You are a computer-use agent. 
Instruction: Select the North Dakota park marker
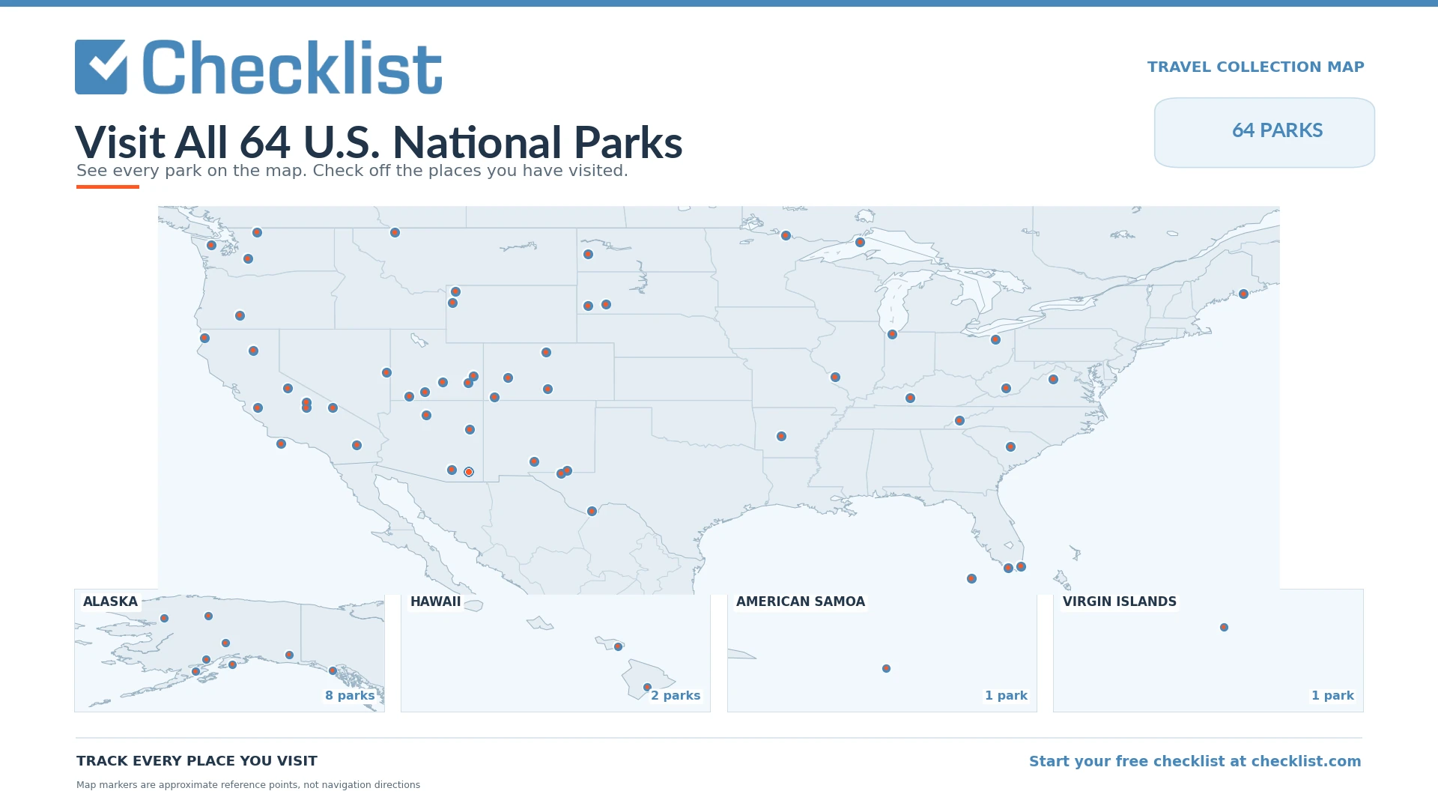click(x=588, y=254)
